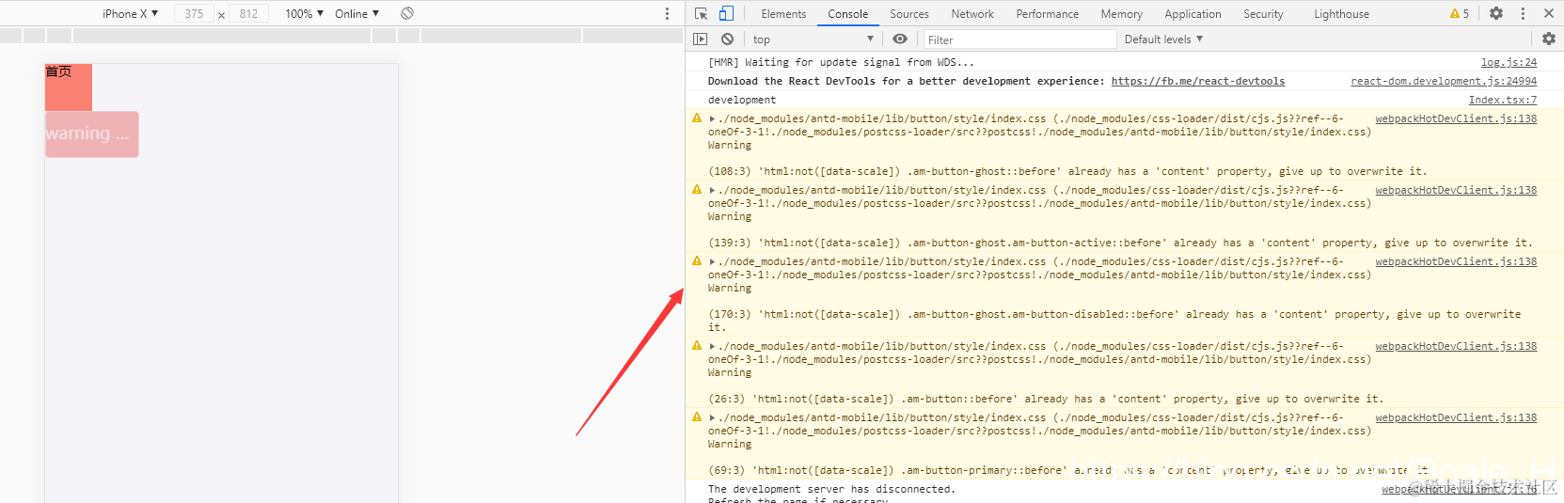Focus the console Filter input
Screen dimensions: 1564x503
click(x=1019, y=39)
